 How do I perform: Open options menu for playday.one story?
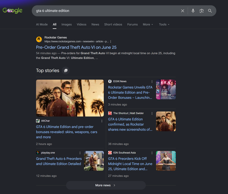(80, 153)
